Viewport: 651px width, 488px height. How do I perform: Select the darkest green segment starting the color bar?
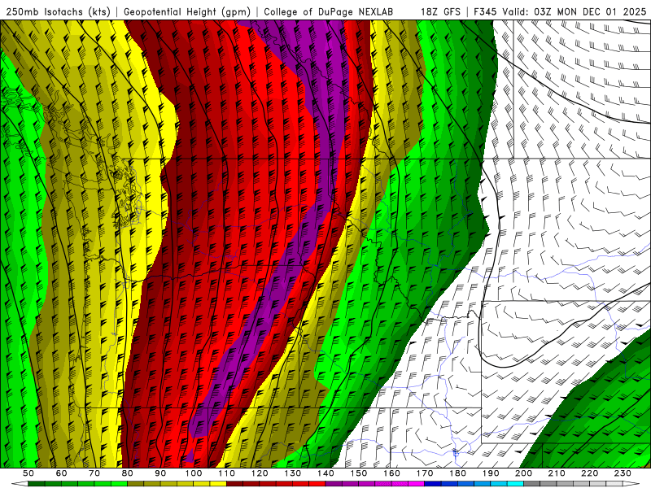37,484
